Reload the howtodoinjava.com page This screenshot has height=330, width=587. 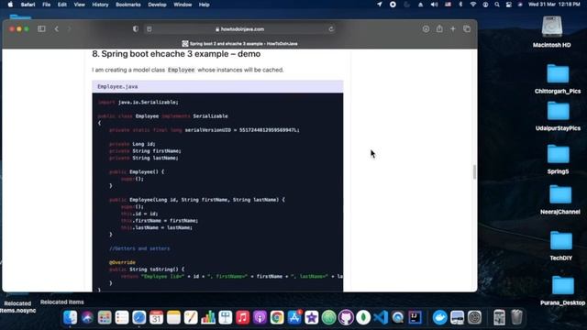tap(331, 28)
